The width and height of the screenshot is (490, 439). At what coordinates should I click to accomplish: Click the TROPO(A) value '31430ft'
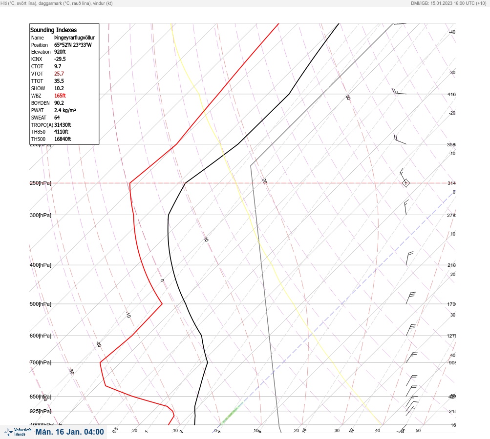[63, 125]
